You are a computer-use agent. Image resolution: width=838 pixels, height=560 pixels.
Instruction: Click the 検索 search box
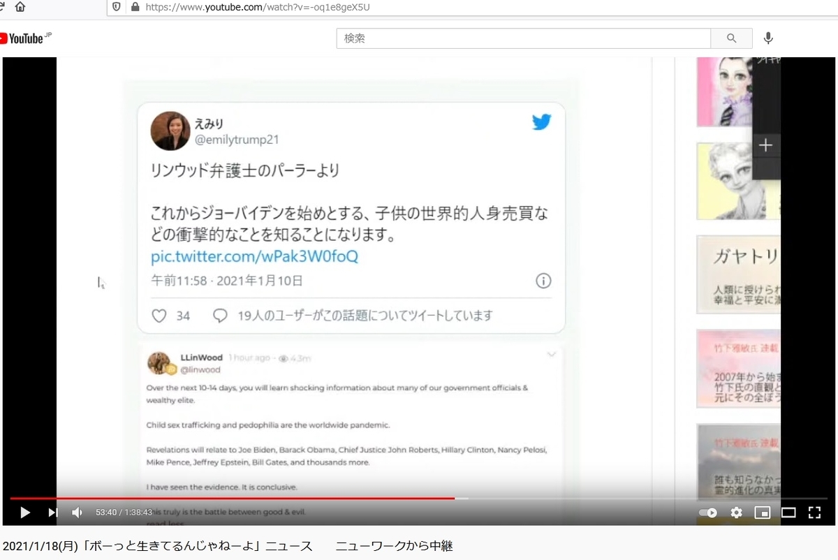tap(523, 38)
